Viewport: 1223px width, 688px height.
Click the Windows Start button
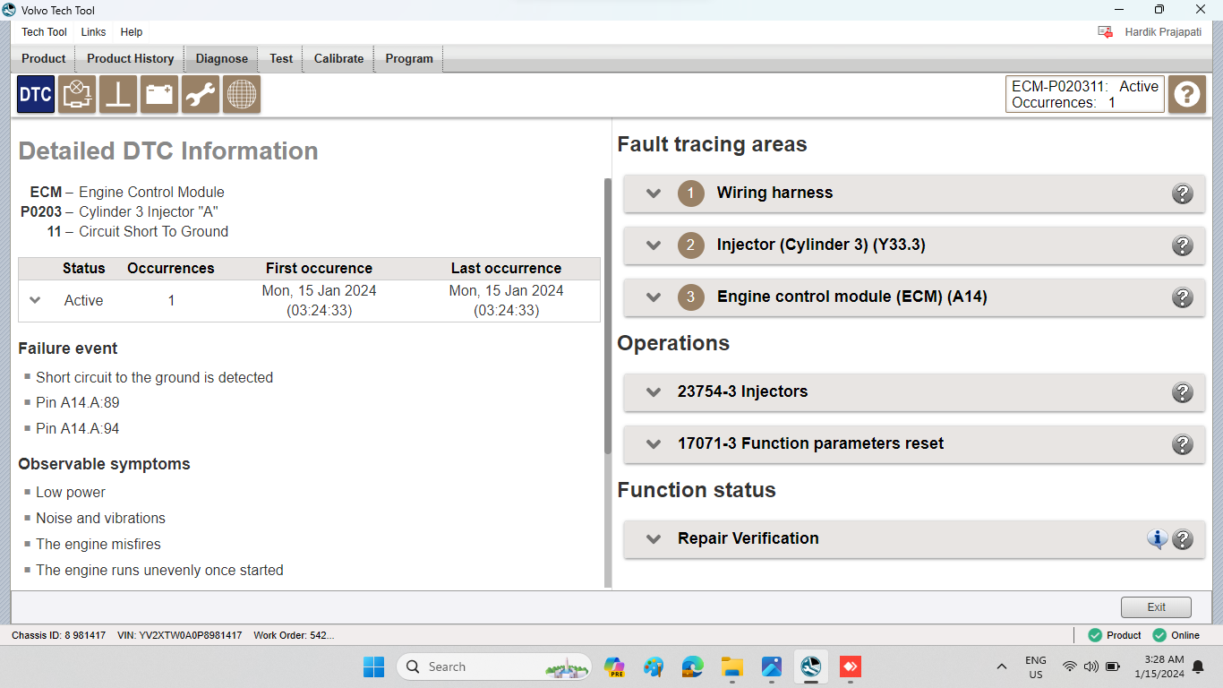(x=374, y=666)
